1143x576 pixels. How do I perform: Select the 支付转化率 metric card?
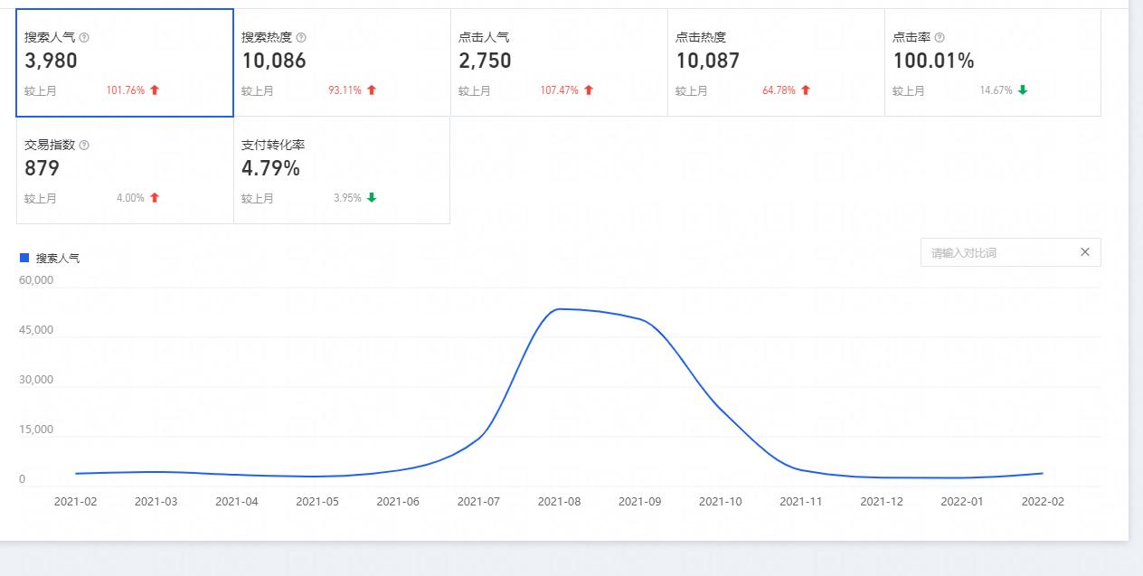(342, 170)
